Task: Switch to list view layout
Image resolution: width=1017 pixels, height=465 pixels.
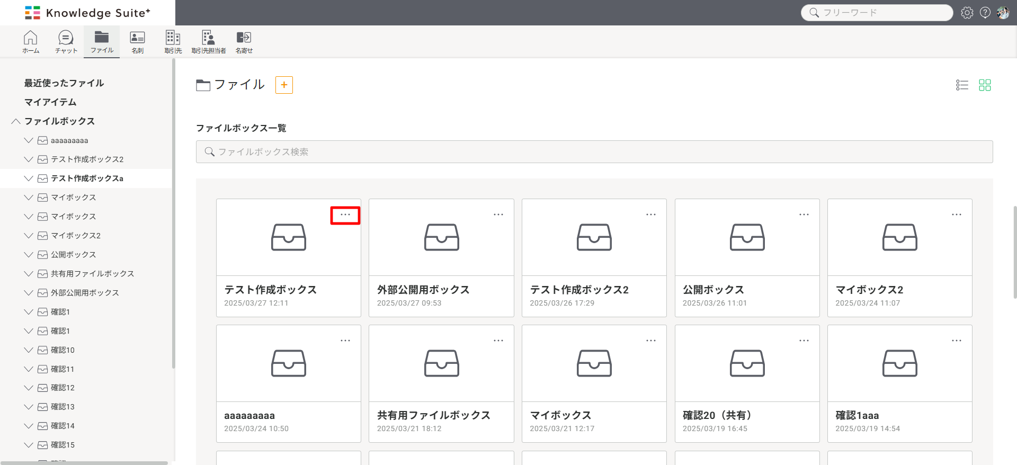Action: pos(962,85)
